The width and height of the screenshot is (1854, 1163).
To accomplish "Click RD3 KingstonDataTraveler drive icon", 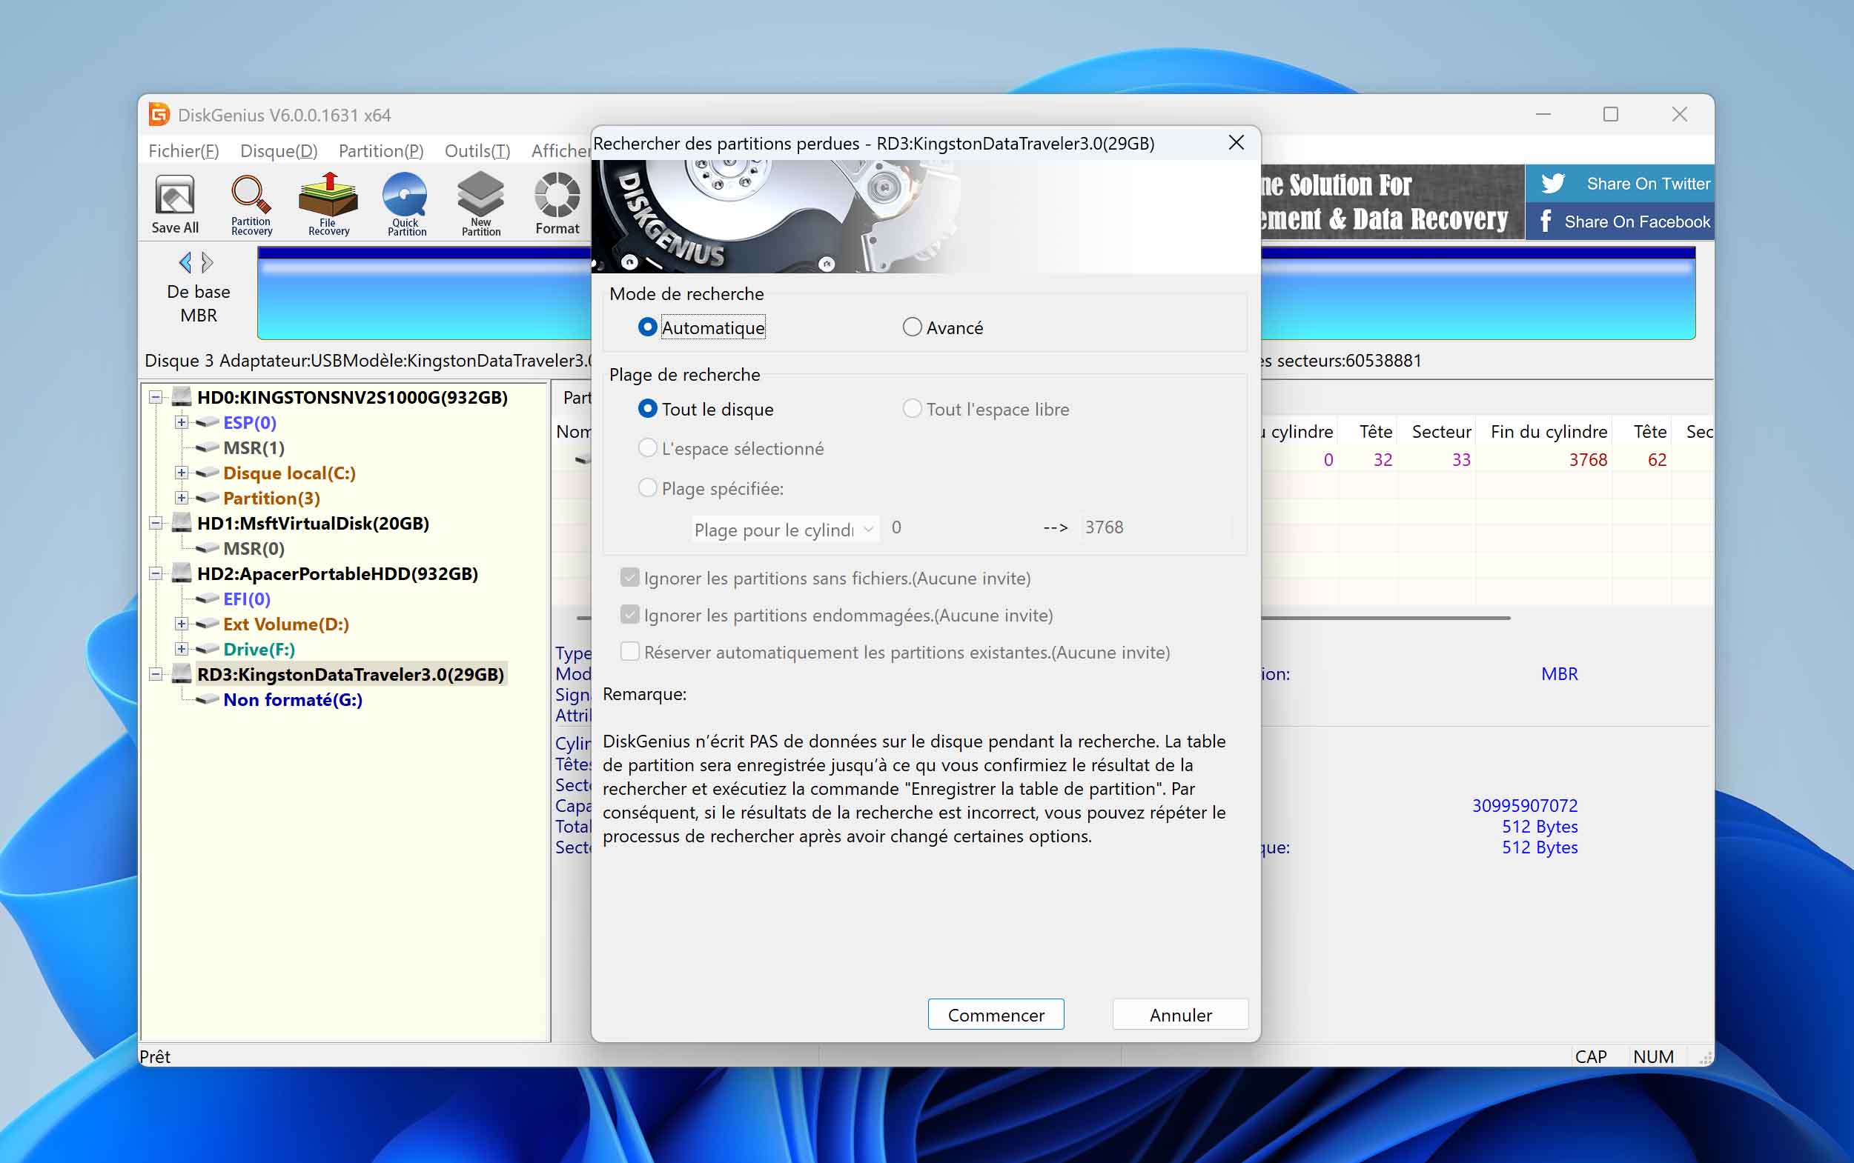I will tap(182, 674).
